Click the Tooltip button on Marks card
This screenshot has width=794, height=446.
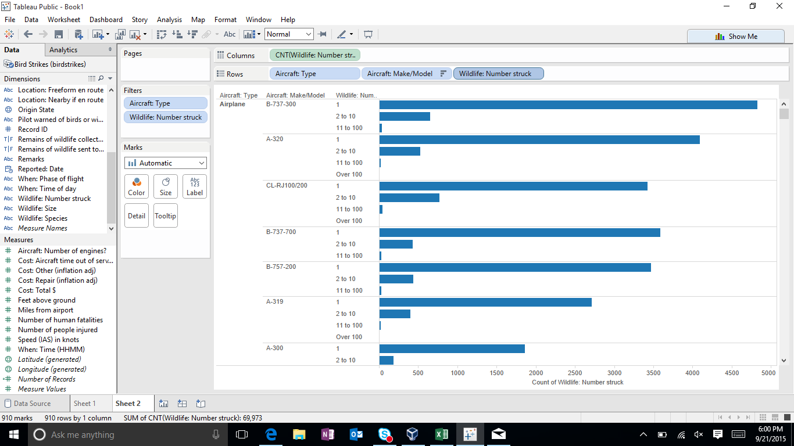click(166, 215)
